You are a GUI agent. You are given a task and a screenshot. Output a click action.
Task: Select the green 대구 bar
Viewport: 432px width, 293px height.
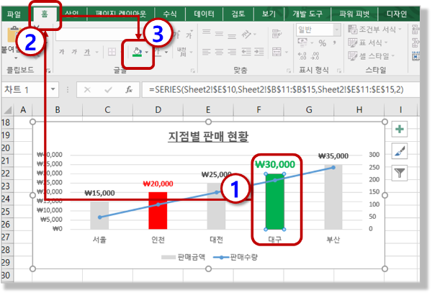(x=275, y=202)
